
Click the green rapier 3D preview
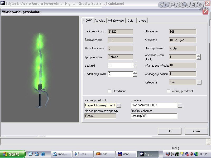40,69
